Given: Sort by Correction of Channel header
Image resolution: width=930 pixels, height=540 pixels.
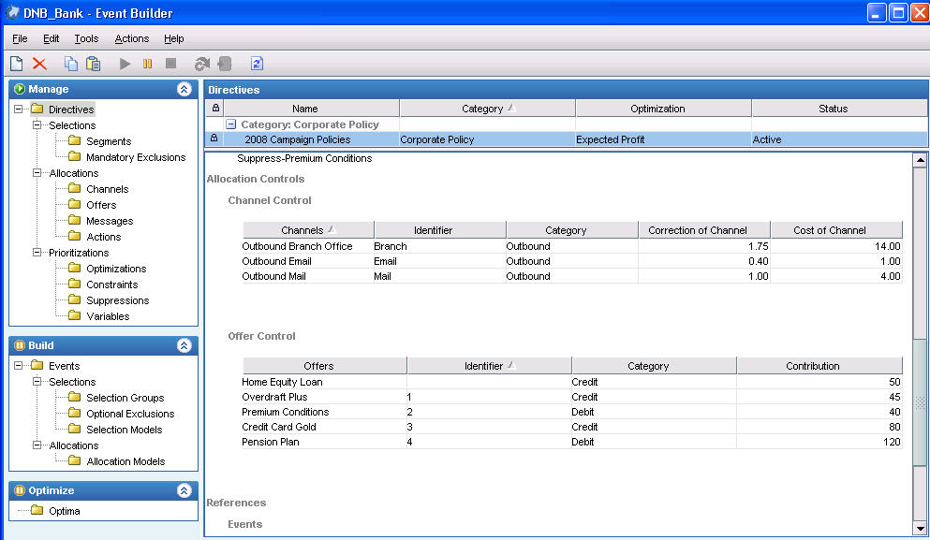Looking at the screenshot, I should tap(704, 230).
